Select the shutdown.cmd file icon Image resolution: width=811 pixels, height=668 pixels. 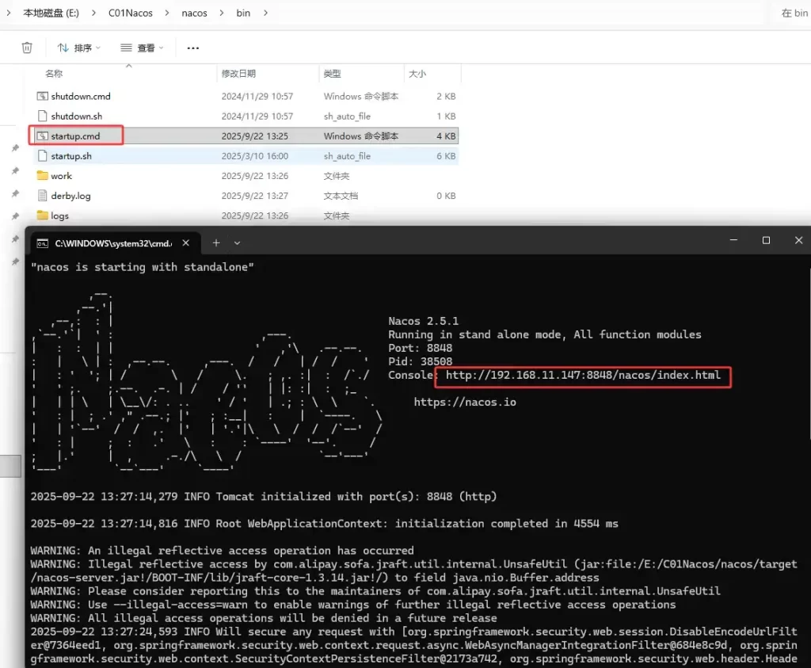(43, 96)
